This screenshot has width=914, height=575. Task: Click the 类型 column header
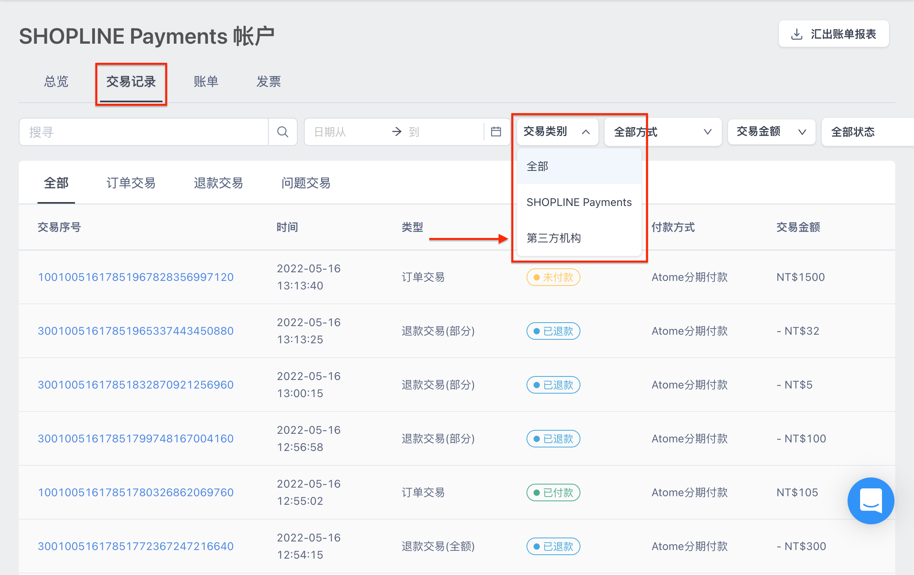(x=412, y=227)
